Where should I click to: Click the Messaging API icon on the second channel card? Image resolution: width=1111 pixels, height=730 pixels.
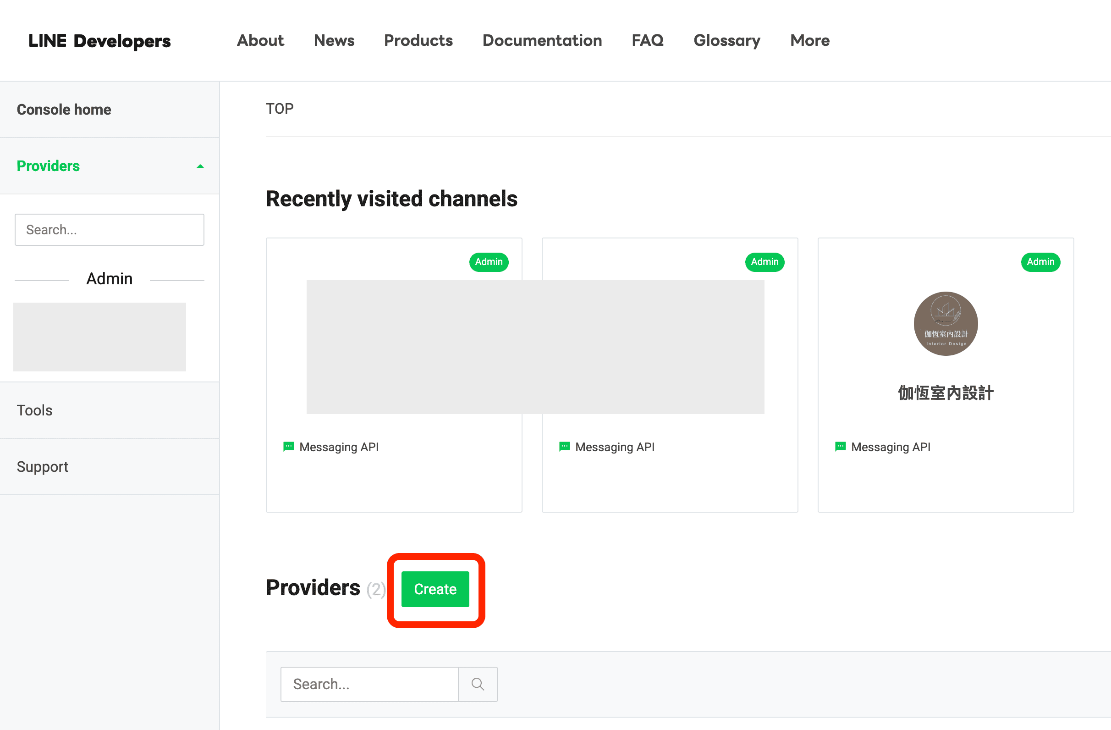tap(564, 447)
